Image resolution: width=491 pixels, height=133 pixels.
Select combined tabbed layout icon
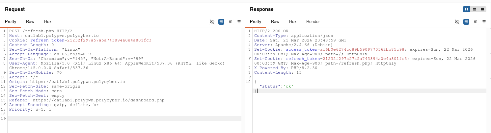pos(482,9)
